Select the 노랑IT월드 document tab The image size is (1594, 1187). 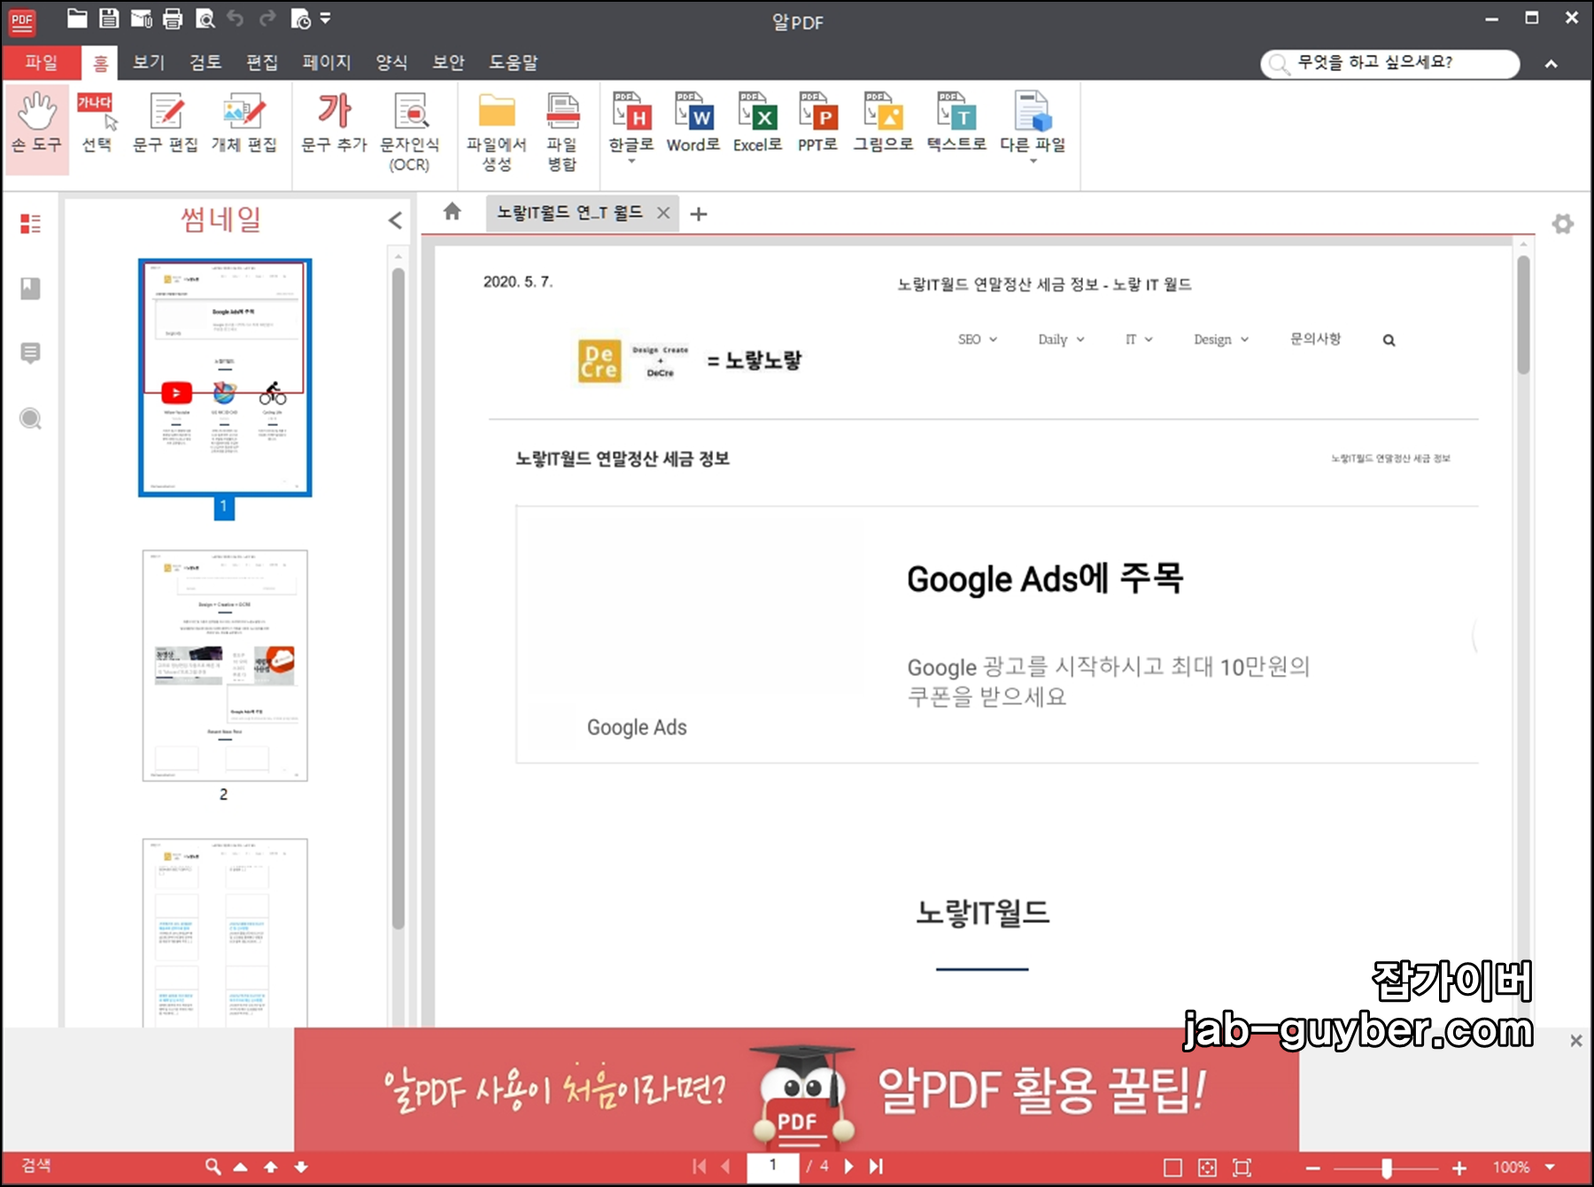[569, 213]
